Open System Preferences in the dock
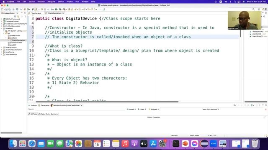 click(162, 144)
